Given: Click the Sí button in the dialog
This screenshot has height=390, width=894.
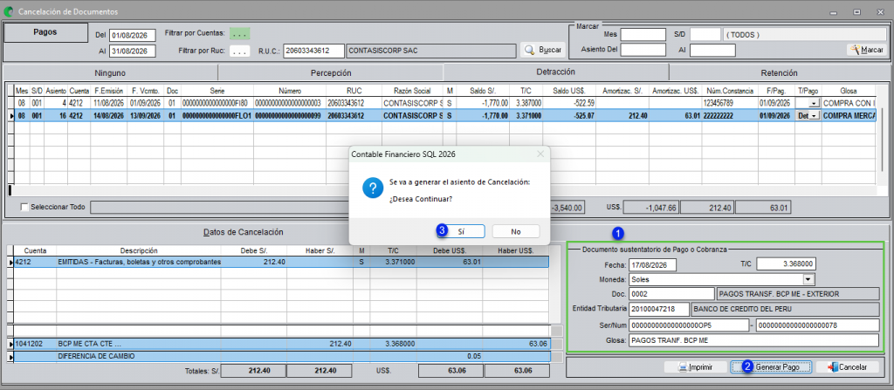Looking at the screenshot, I should [461, 231].
